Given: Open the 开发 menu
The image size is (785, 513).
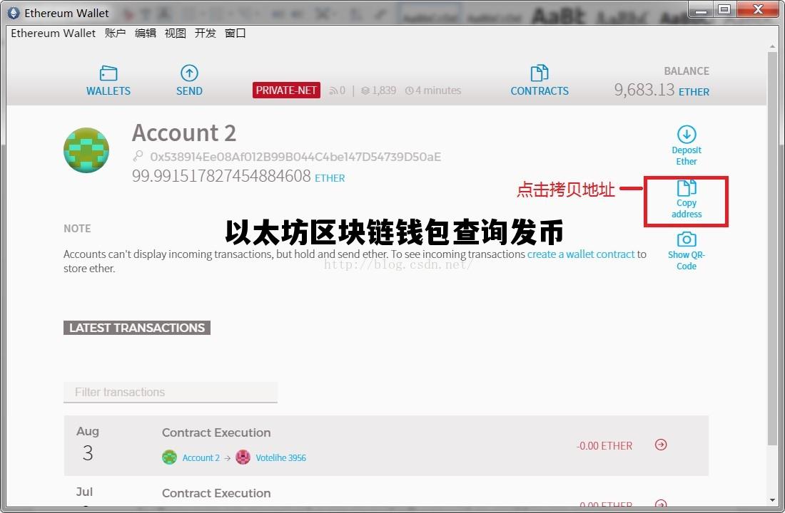Looking at the screenshot, I should 206,33.
